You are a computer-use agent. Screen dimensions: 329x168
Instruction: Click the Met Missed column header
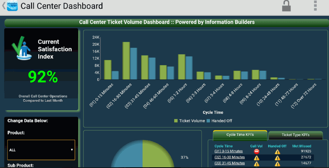point(302,146)
